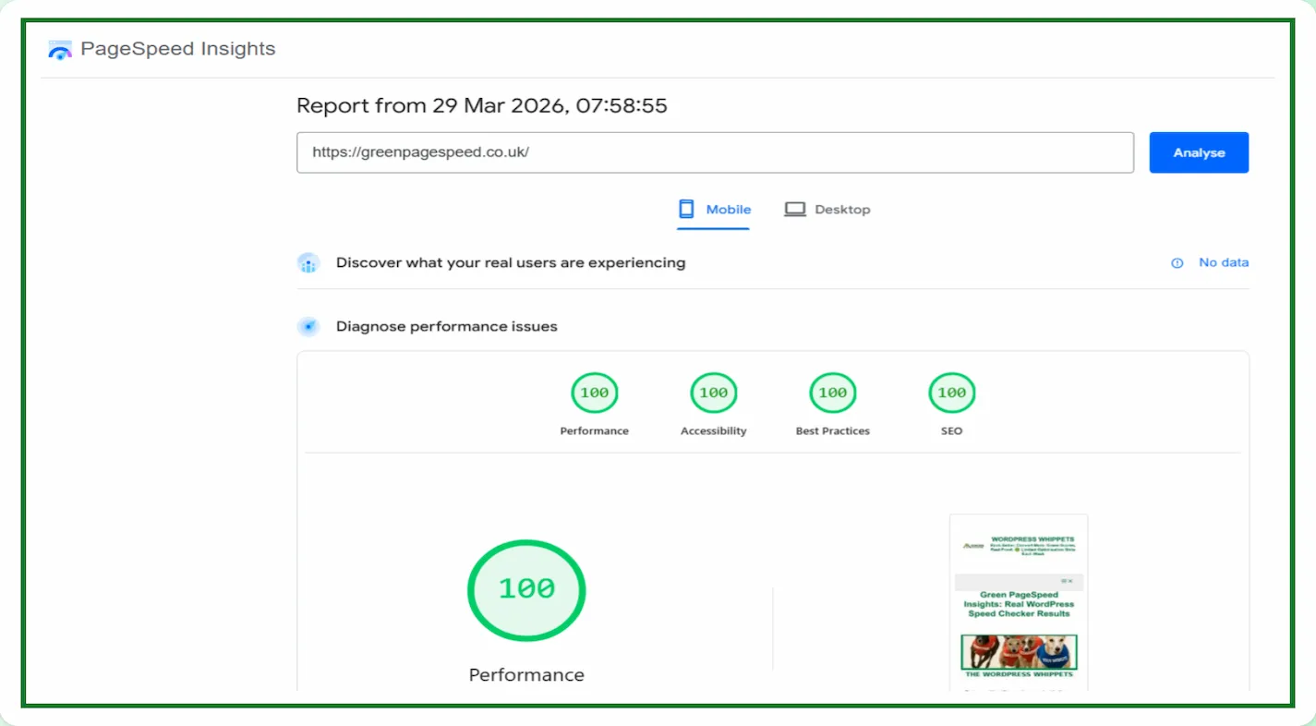The width and height of the screenshot is (1316, 726).
Task: Open the Best Practices score gauge
Action: tap(832, 393)
